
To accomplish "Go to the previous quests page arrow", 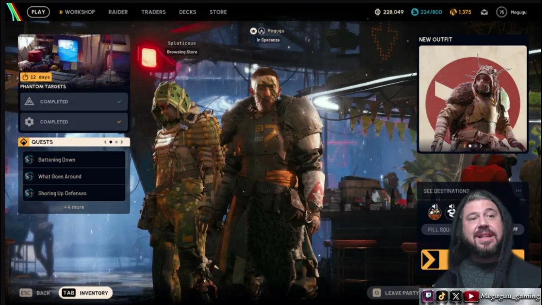I will [105, 142].
